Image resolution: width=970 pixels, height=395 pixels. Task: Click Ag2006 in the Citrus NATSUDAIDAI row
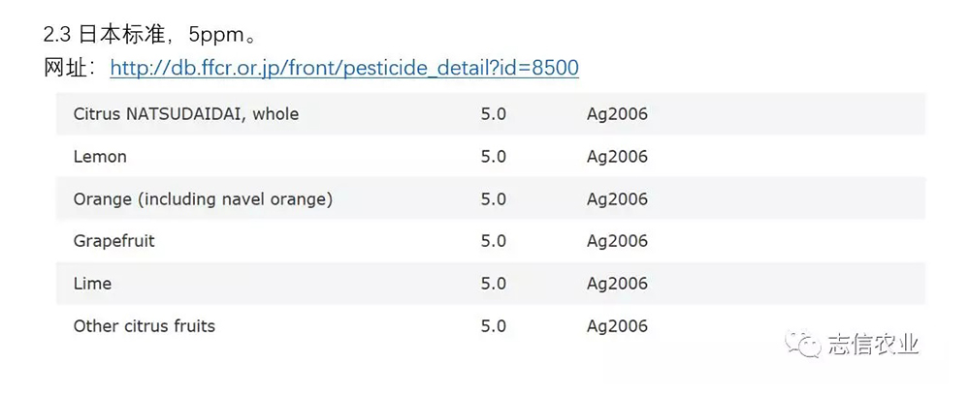pyautogui.click(x=617, y=114)
